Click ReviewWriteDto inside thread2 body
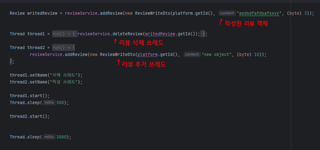This screenshot has width=320, height=150. pos(118,55)
